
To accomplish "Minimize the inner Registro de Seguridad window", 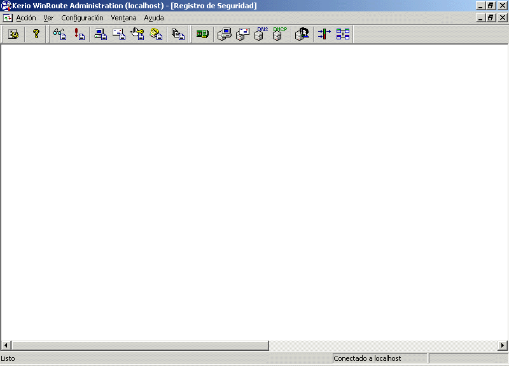I will click(481, 18).
